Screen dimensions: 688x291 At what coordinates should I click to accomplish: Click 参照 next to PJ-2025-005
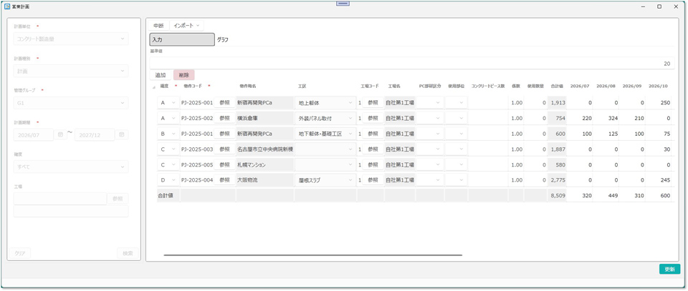224,165
